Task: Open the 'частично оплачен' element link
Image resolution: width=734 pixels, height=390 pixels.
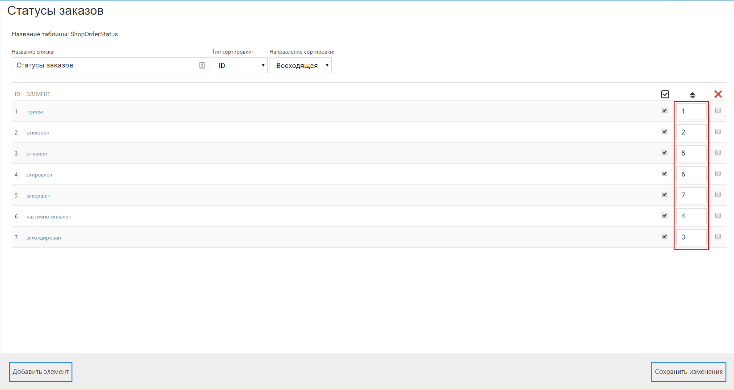Action: pos(49,217)
